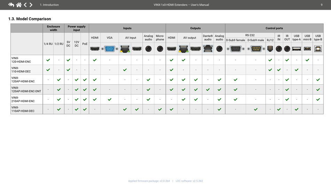Click the 'VINX-120-HDMI-ENC' row label
This screenshot has width=331, height=185.
coord(21,60)
